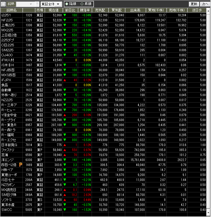The image size is (211, 217).
Task: Expand the 銘柄 input dropdown arrow
Action: 30,4
